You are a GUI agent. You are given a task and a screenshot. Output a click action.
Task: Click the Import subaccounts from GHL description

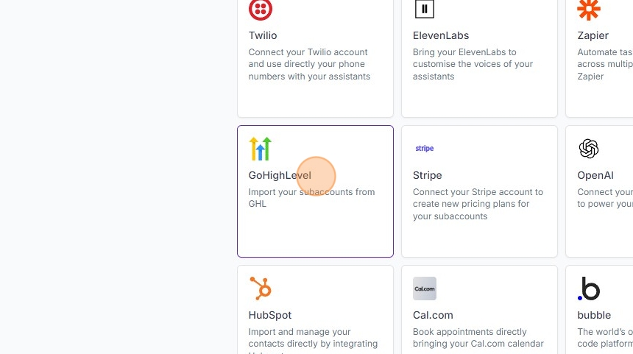311,198
